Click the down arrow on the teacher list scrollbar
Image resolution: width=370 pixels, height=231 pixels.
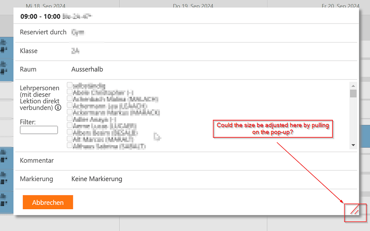coord(353,145)
